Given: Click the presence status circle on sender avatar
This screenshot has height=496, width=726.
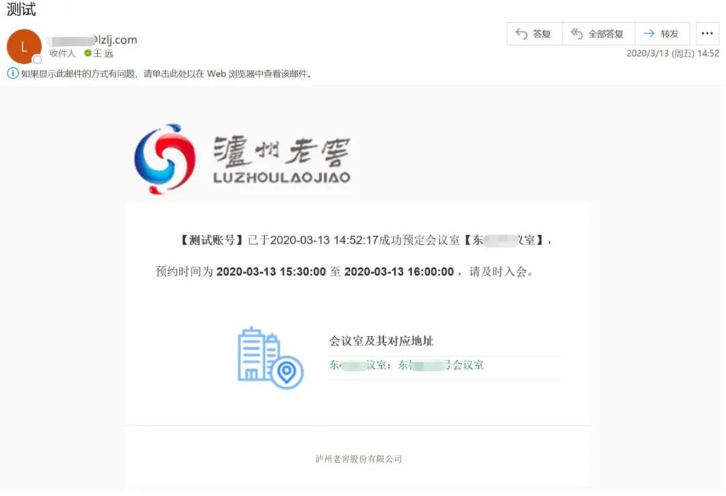Looking at the screenshot, I should (38, 60).
